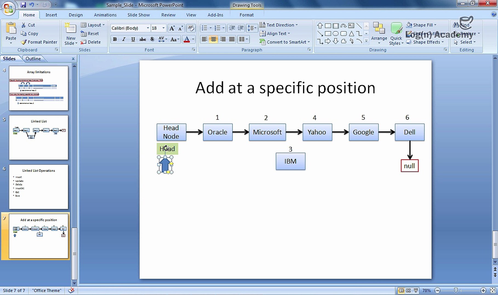Undo the last action
Viewport: 498px width, 295px height.
(32, 5)
